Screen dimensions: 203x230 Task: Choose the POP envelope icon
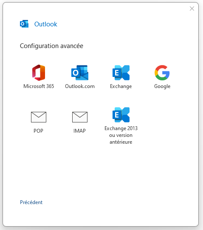39,117
